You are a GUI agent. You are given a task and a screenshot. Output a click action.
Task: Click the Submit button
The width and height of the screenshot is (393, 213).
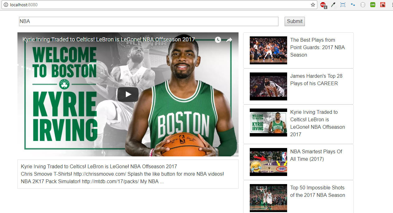pos(295,21)
